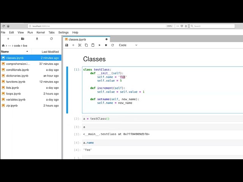Click the Pocket save icon in address bar
Screen dimensions: 243x182
click(x=182, y=26)
